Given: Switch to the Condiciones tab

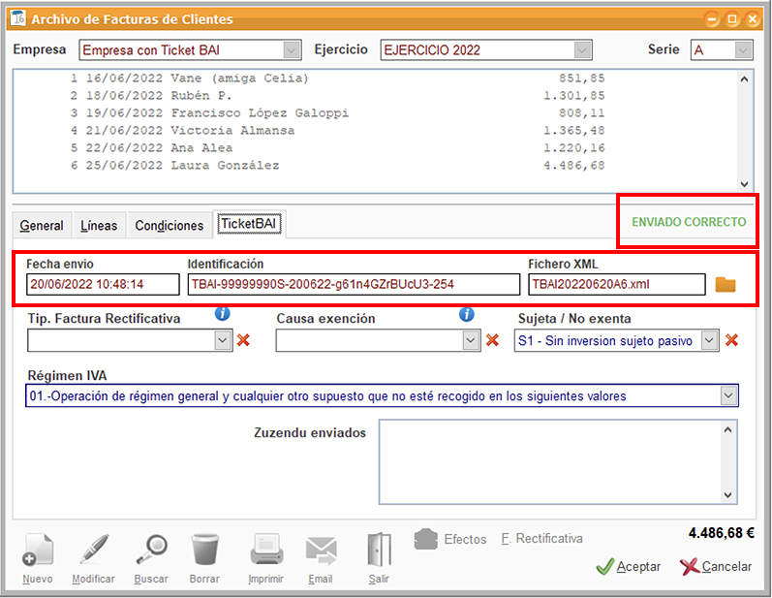Looking at the screenshot, I should pos(170,226).
